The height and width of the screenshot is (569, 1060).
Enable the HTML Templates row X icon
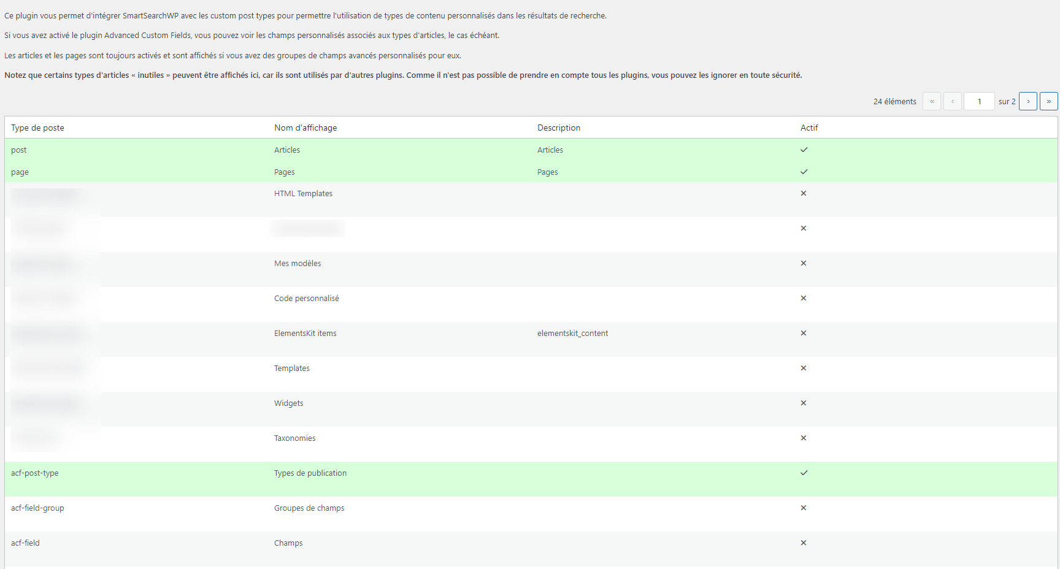pyautogui.click(x=804, y=193)
